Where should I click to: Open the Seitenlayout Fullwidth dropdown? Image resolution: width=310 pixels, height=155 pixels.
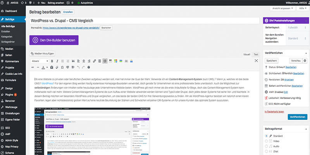(x=297, y=28)
